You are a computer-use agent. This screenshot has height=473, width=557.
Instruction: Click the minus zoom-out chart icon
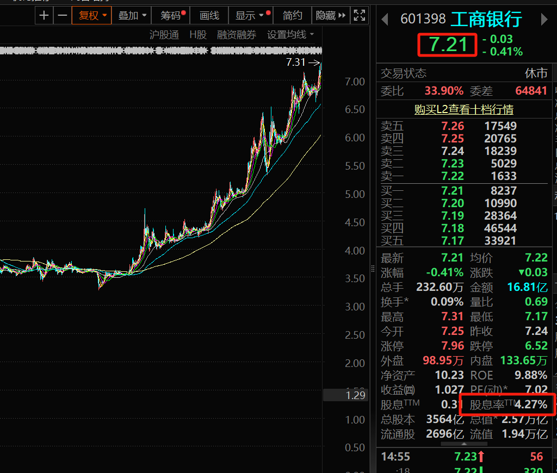pyautogui.click(x=63, y=15)
